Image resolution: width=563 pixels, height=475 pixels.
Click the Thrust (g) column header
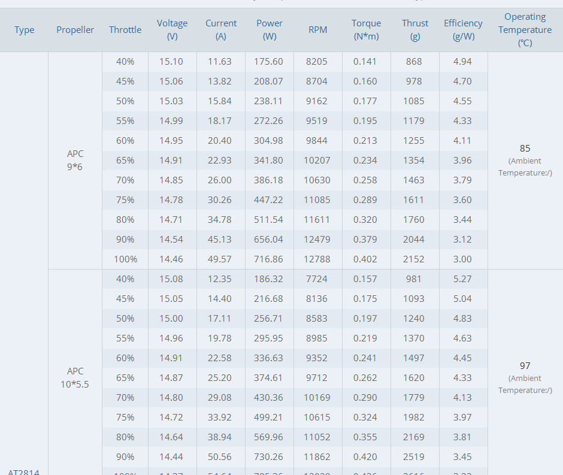click(415, 30)
